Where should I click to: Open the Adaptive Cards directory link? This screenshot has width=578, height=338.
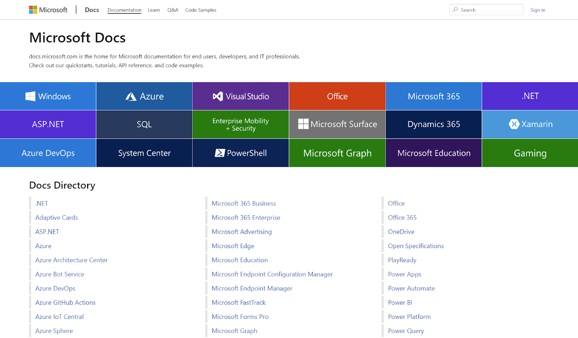pos(57,218)
